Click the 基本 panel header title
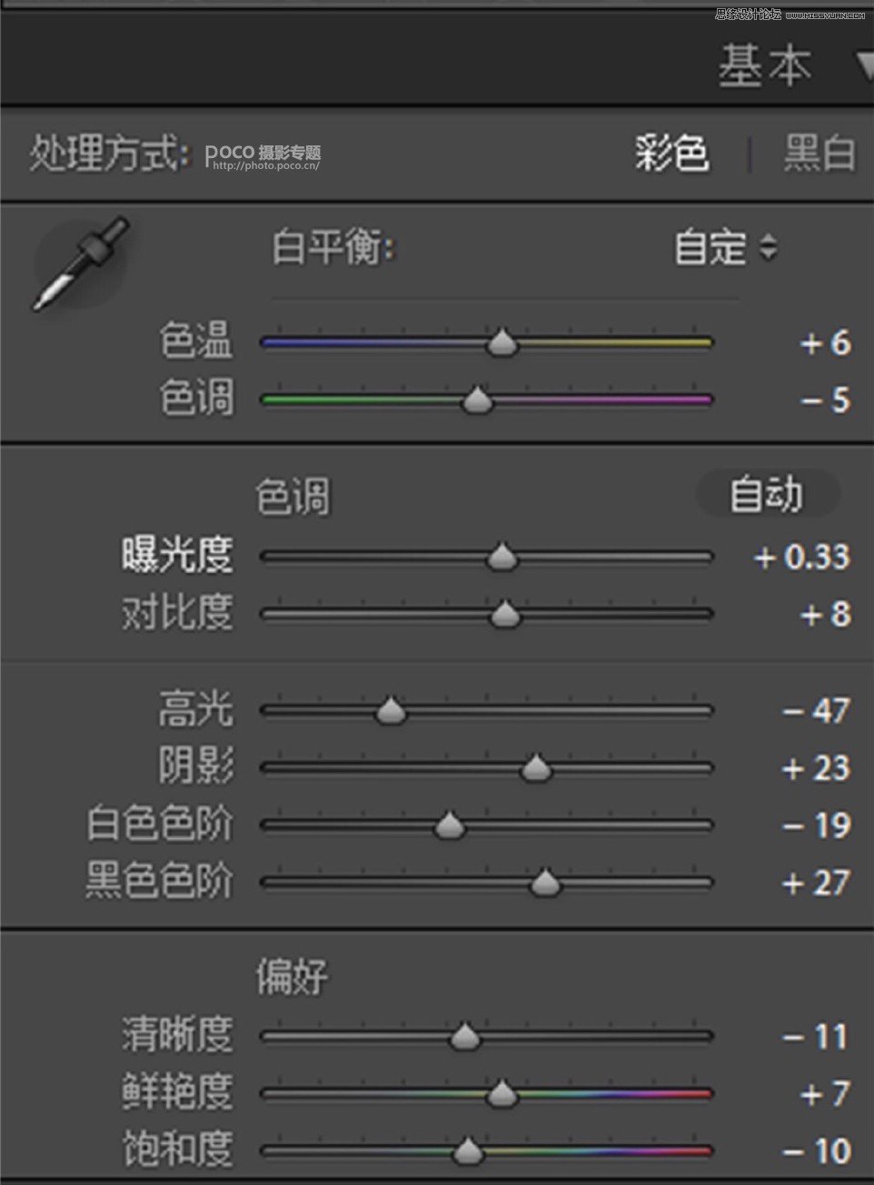 [x=764, y=65]
